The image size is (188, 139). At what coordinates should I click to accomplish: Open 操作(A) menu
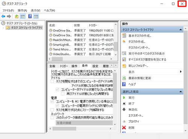point(23,10)
